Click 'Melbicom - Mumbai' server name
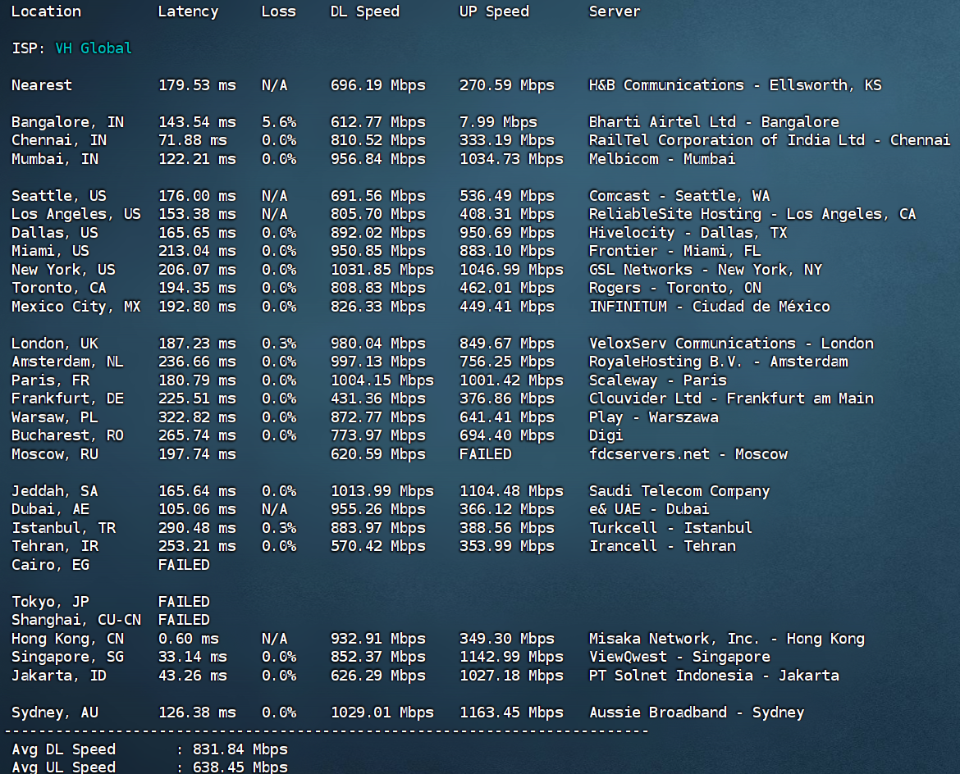Screen dimensions: 960x774 pos(662,159)
